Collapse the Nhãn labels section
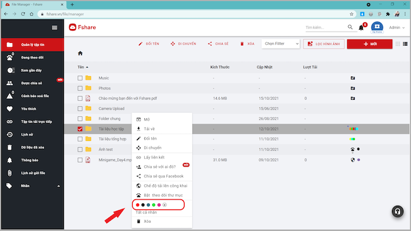Screen dimensions: 411x231 click(x=59, y=186)
